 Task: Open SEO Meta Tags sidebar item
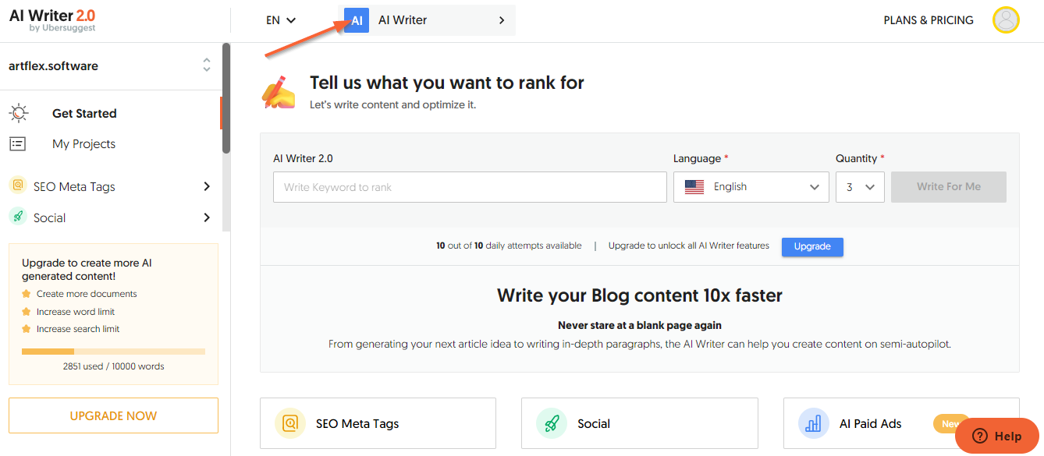pos(74,186)
